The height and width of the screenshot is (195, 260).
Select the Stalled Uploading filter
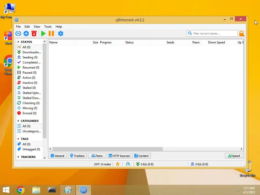[29, 93]
